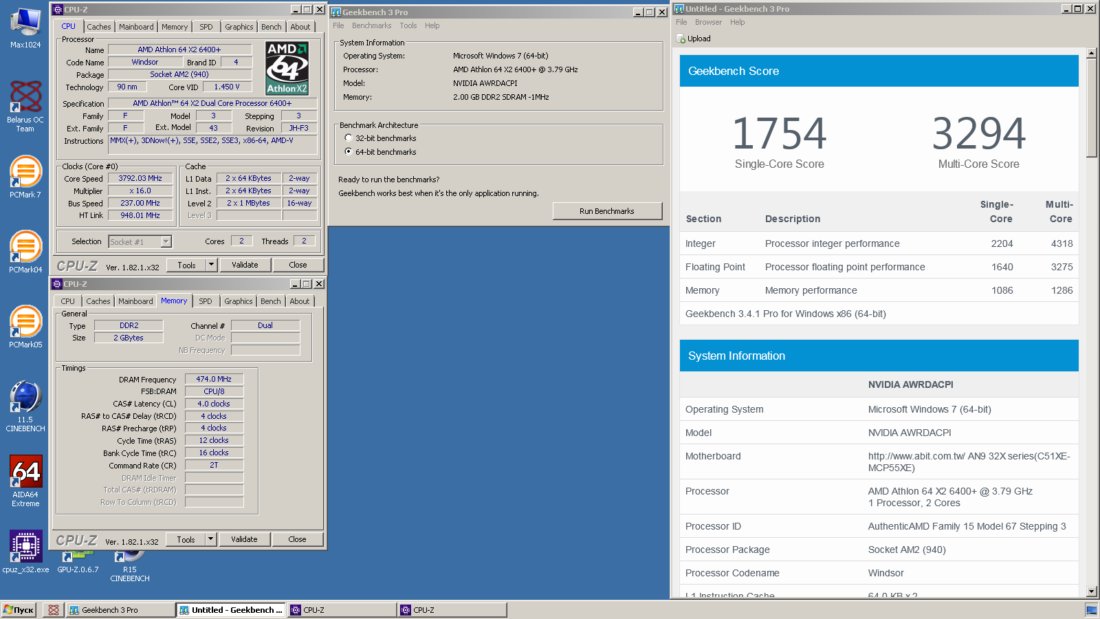Click the Geekbench results vertical scrollbar thumb
The image size is (1100, 619).
[x=1091, y=108]
